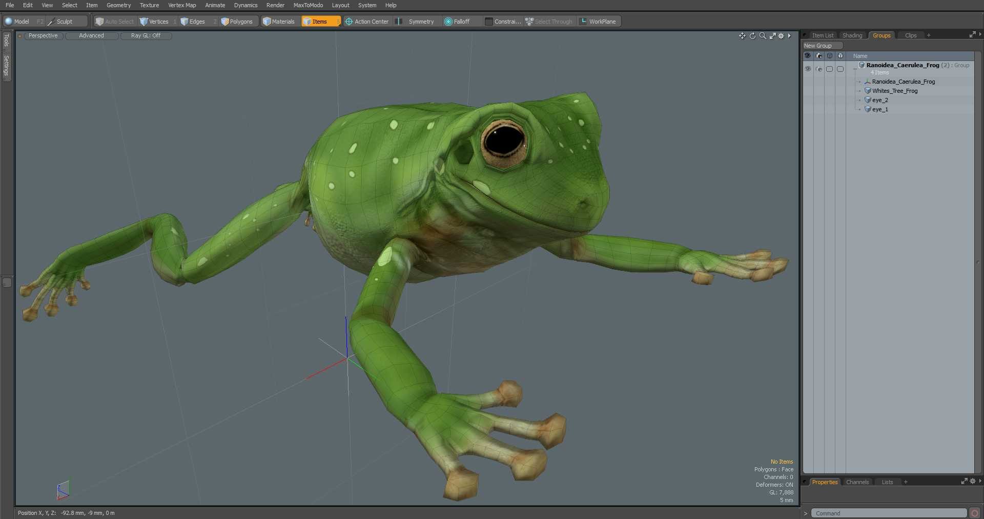984x519 pixels.
Task: Toggle Select Through option
Action: click(549, 22)
